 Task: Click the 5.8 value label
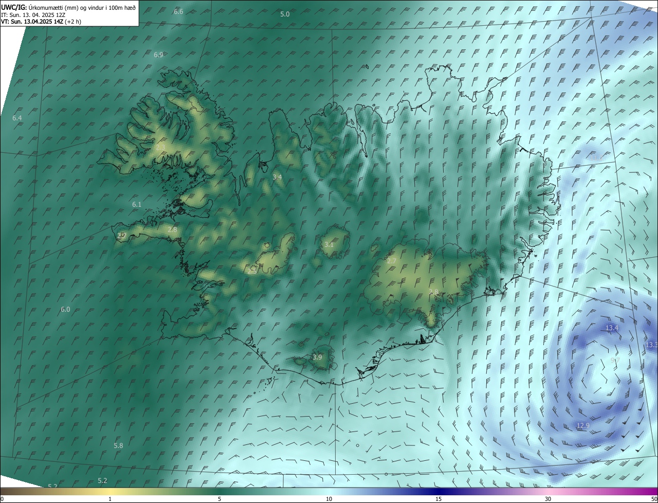118,445
